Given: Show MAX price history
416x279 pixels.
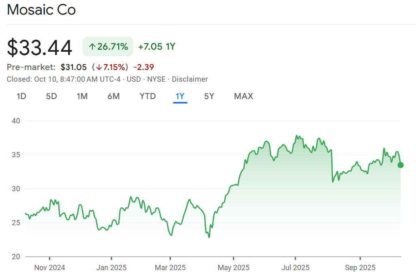Looking at the screenshot, I should 243,96.
